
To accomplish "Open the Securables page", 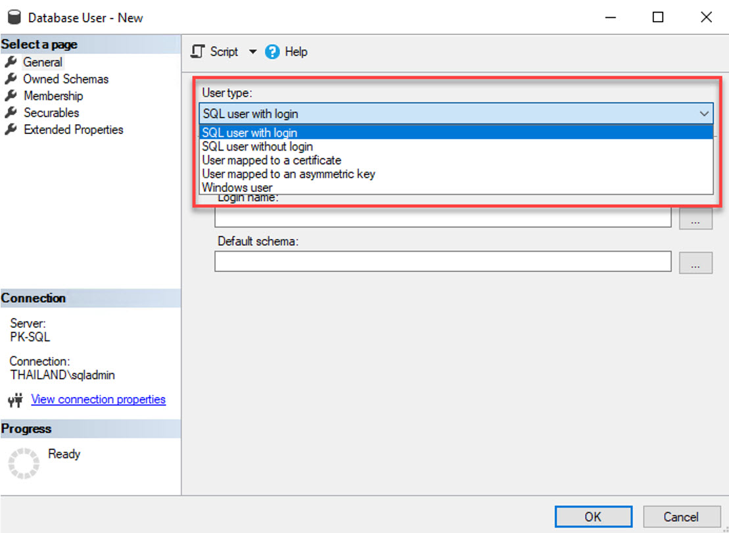I will 51,113.
